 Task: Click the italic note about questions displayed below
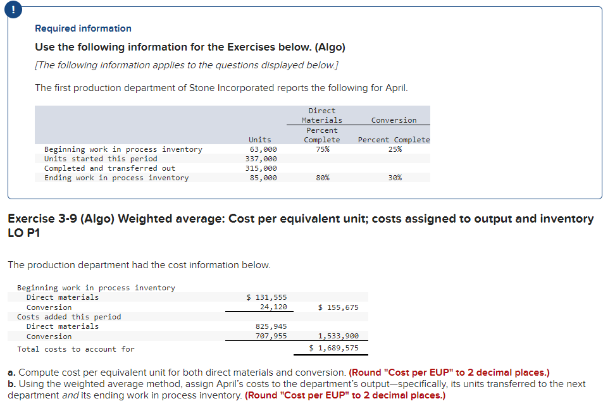click(187, 65)
